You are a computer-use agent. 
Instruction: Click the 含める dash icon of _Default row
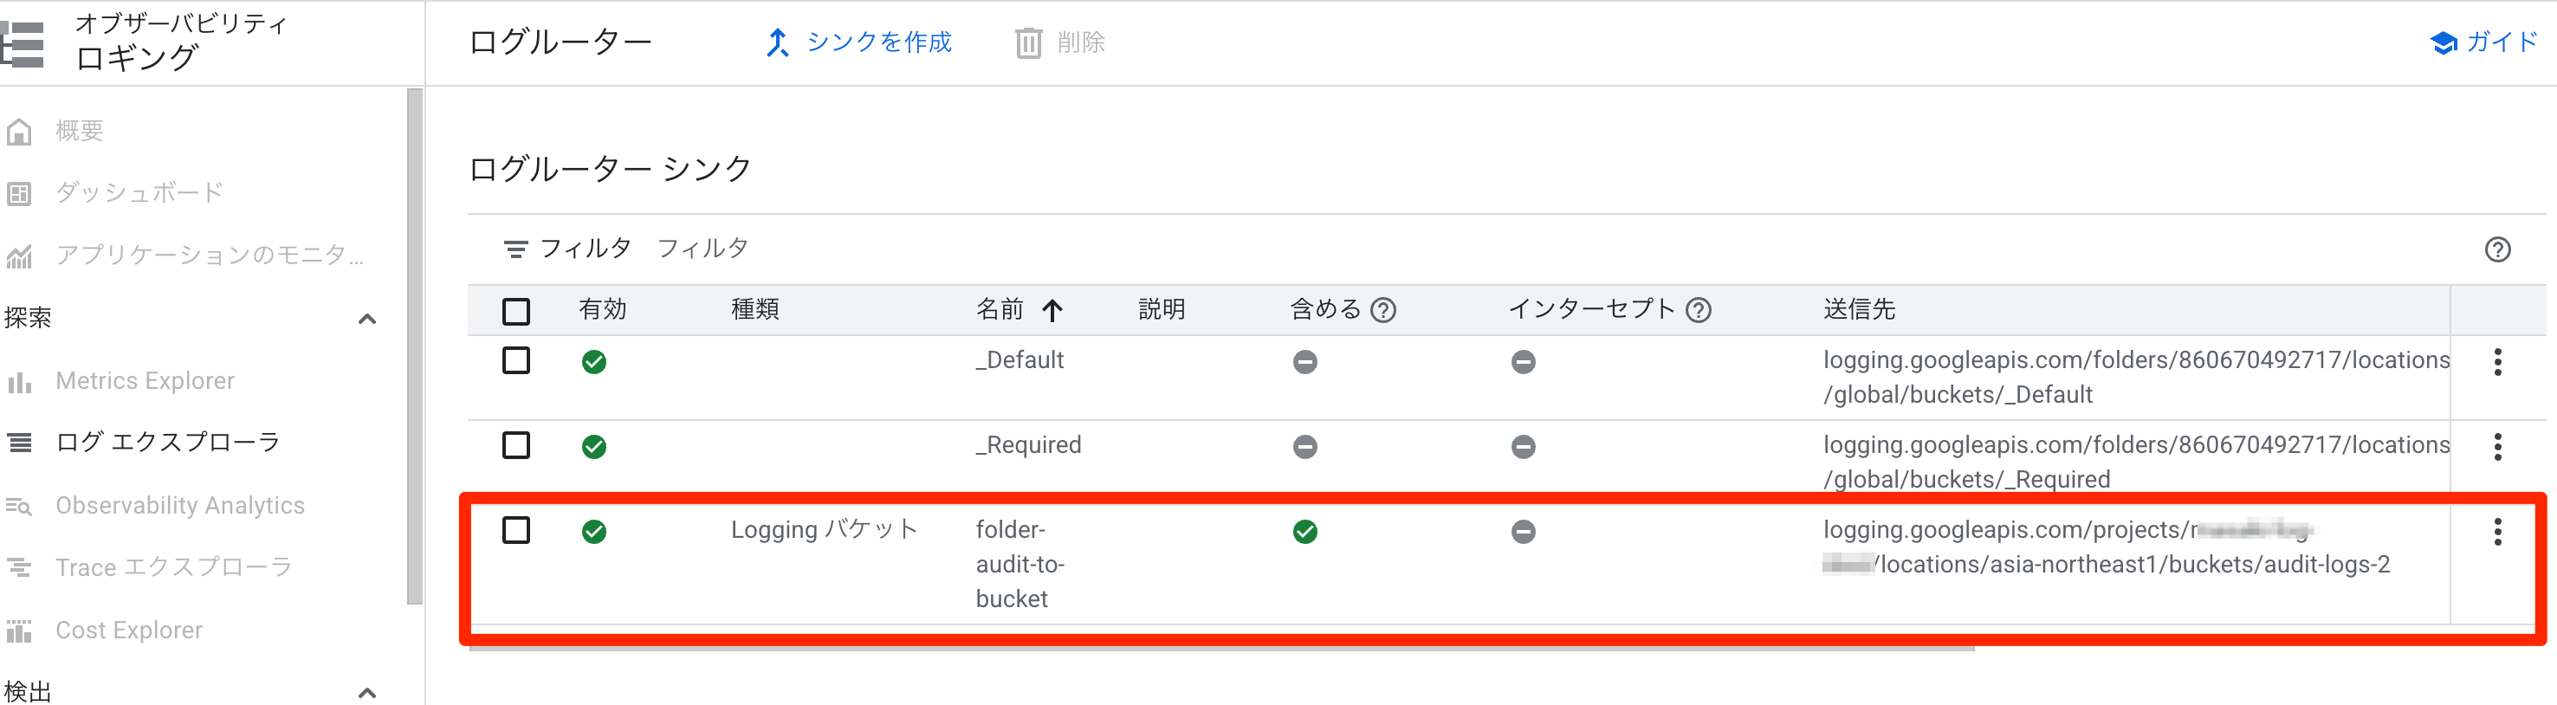(x=1305, y=361)
